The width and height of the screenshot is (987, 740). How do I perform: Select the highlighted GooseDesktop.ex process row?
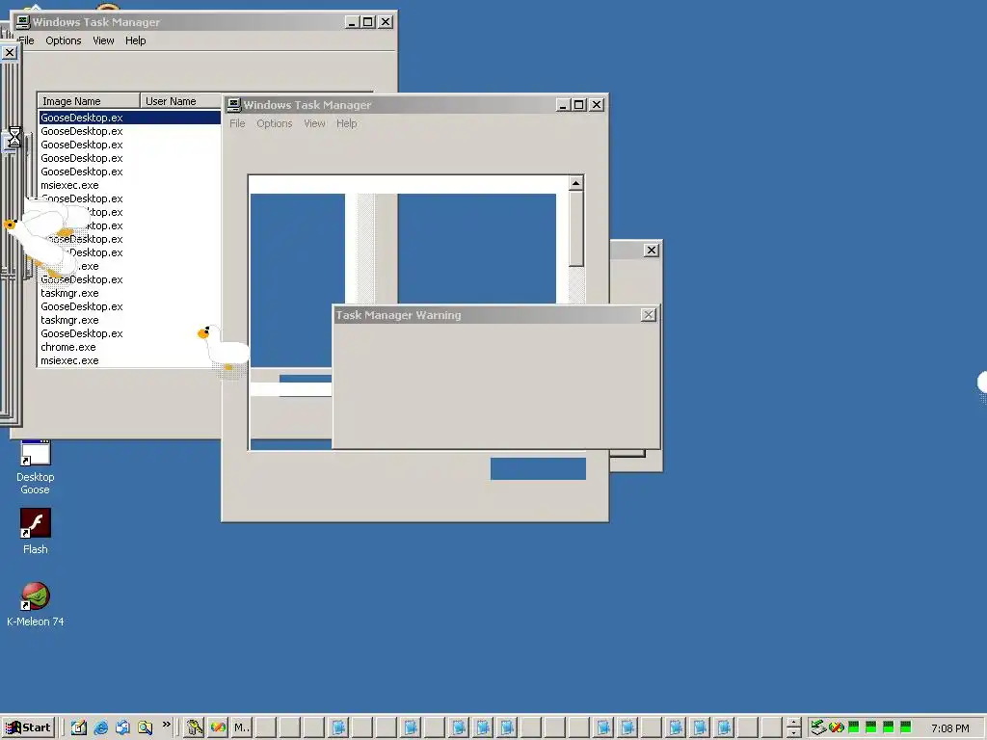[x=130, y=118]
